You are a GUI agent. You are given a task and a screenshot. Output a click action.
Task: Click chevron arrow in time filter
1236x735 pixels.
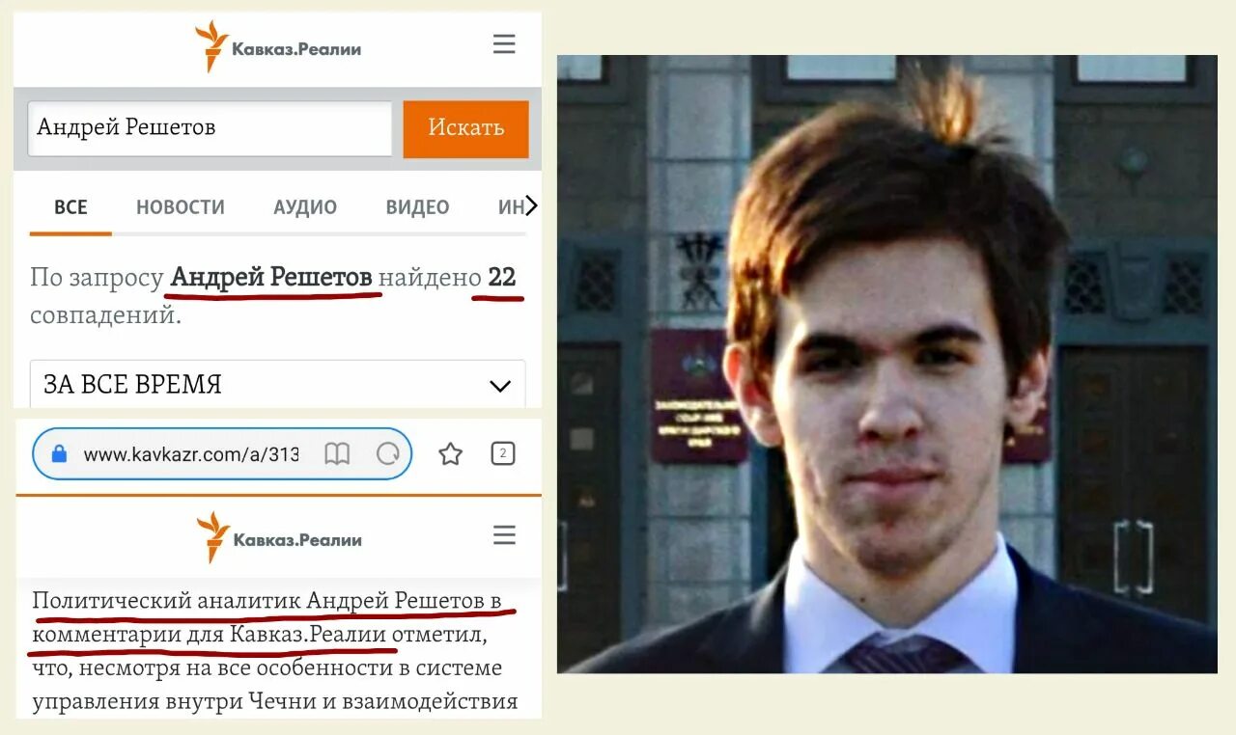pyautogui.click(x=499, y=386)
